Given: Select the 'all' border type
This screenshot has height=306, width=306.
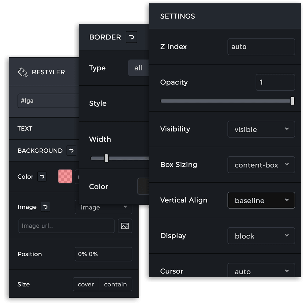Looking at the screenshot, I should pos(138,68).
